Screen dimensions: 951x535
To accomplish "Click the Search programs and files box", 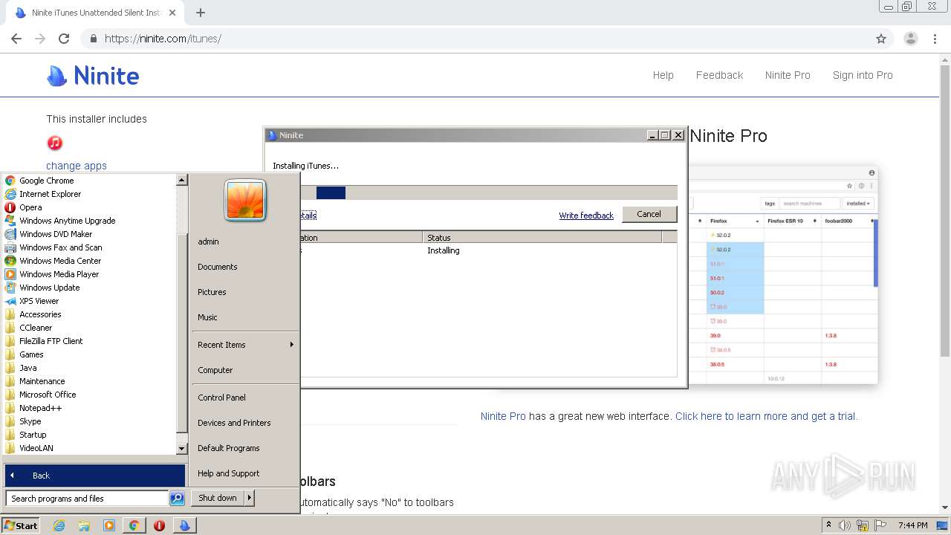I will coord(87,499).
